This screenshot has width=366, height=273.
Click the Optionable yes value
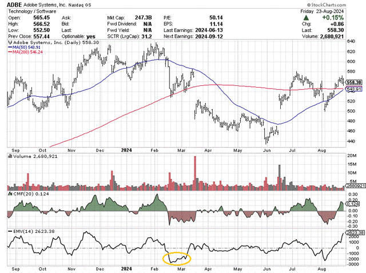click(91, 37)
